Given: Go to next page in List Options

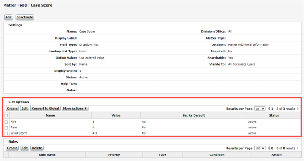Looking at the screenshot, I should [x=297, y=109].
